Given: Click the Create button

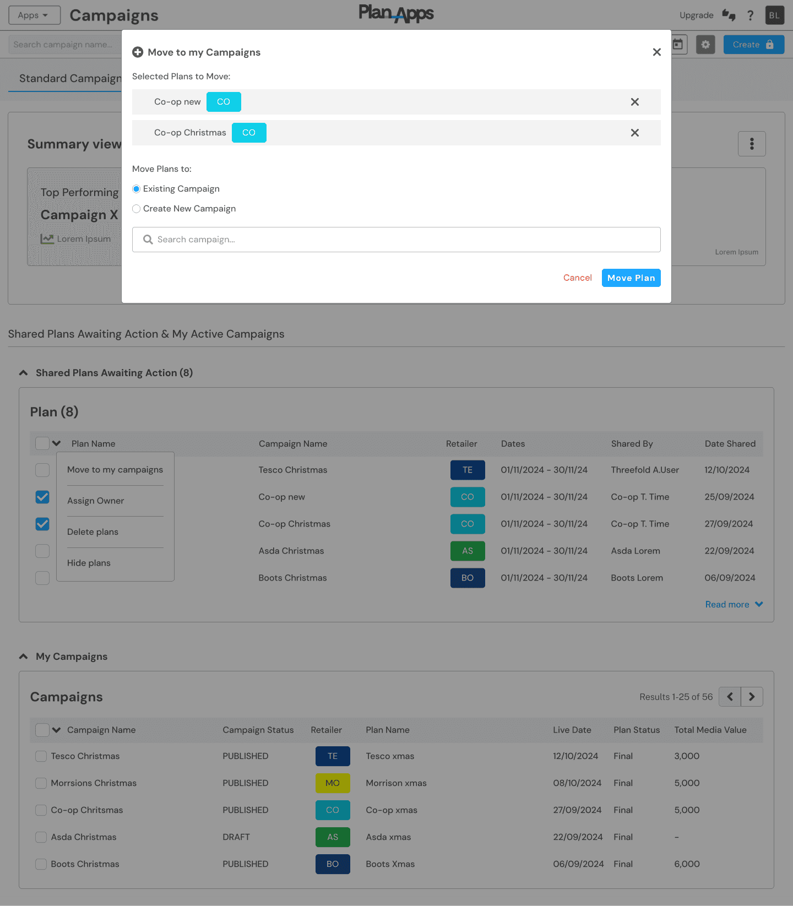Looking at the screenshot, I should tap(754, 45).
